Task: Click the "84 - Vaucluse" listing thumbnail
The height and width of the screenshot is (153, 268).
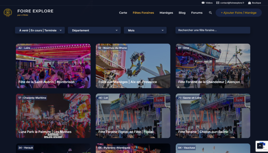Action: point(213,149)
